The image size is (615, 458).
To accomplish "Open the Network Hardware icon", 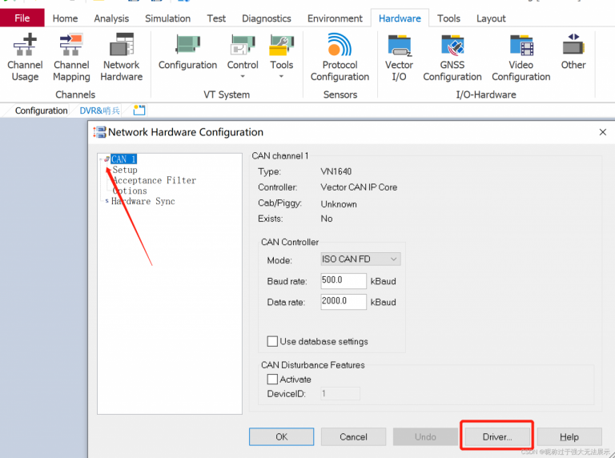I will pos(122,58).
